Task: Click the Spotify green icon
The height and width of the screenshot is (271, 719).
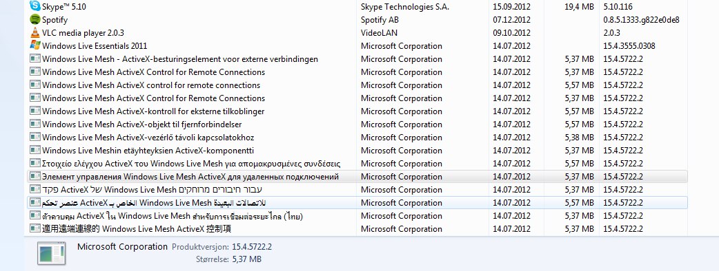Action: 35,20
